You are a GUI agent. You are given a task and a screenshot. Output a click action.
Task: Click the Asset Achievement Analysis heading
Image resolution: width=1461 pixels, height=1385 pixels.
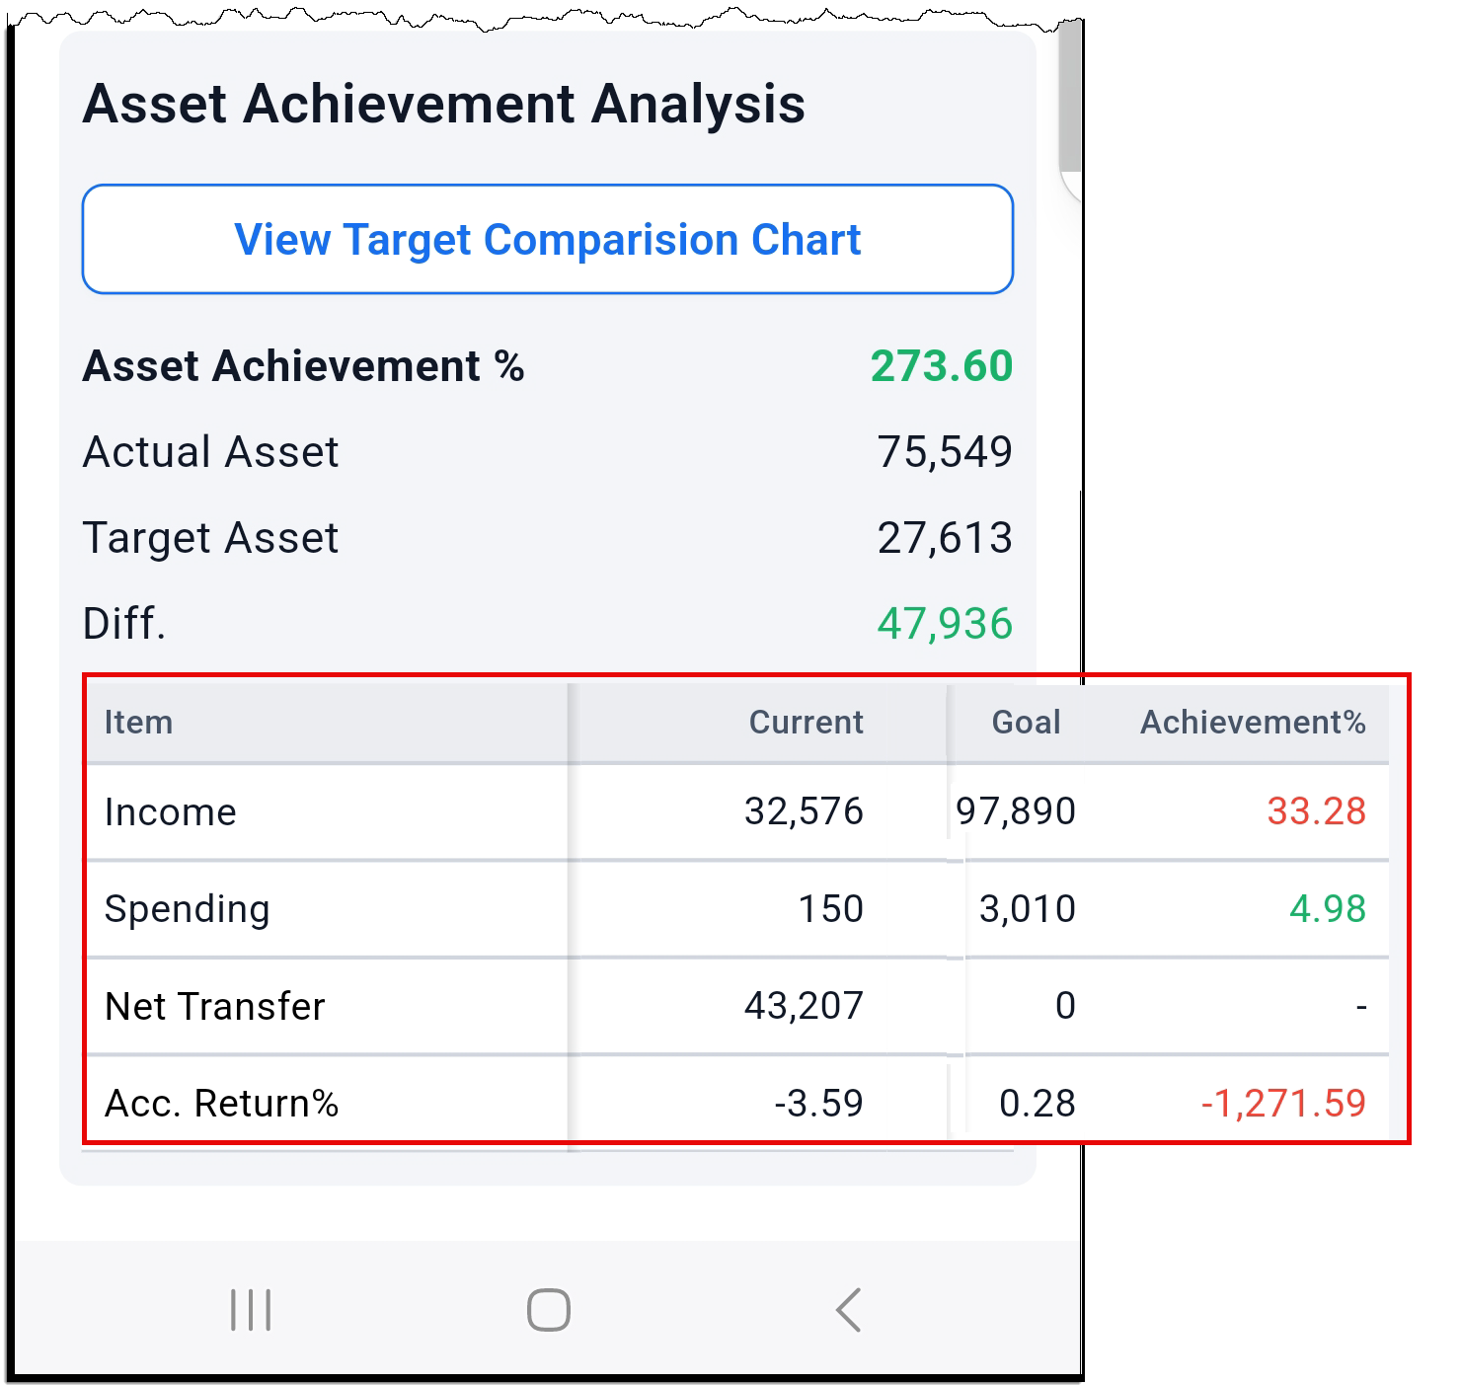pos(444,103)
